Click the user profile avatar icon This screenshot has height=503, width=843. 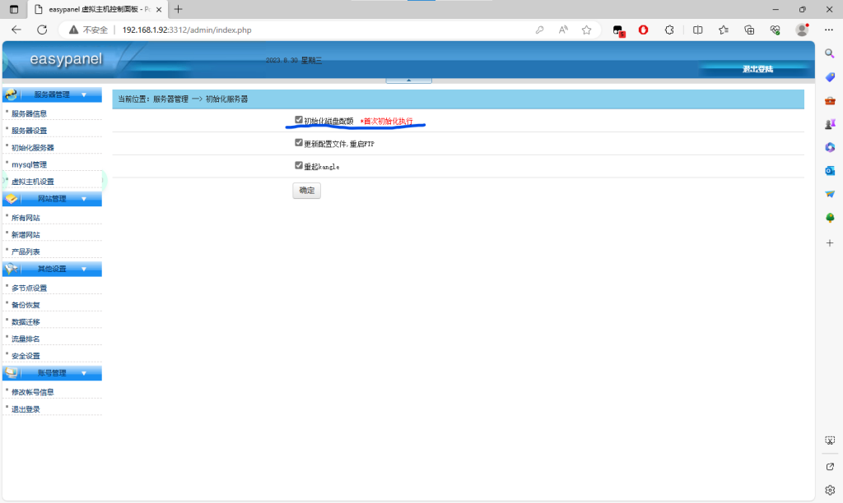(x=801, y=30)
